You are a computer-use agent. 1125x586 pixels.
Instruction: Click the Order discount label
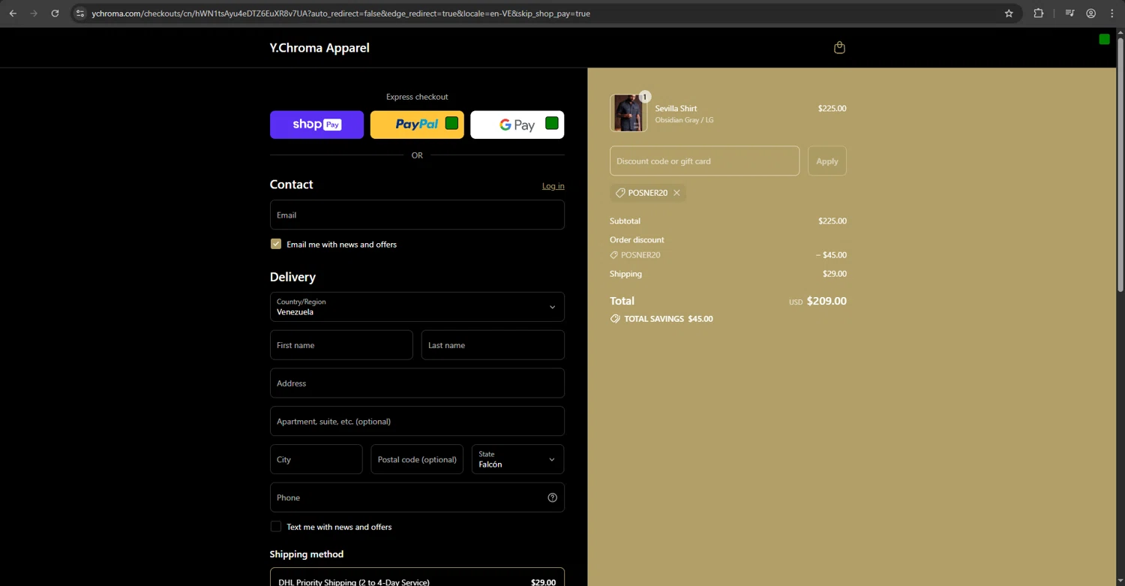(637, 240)
